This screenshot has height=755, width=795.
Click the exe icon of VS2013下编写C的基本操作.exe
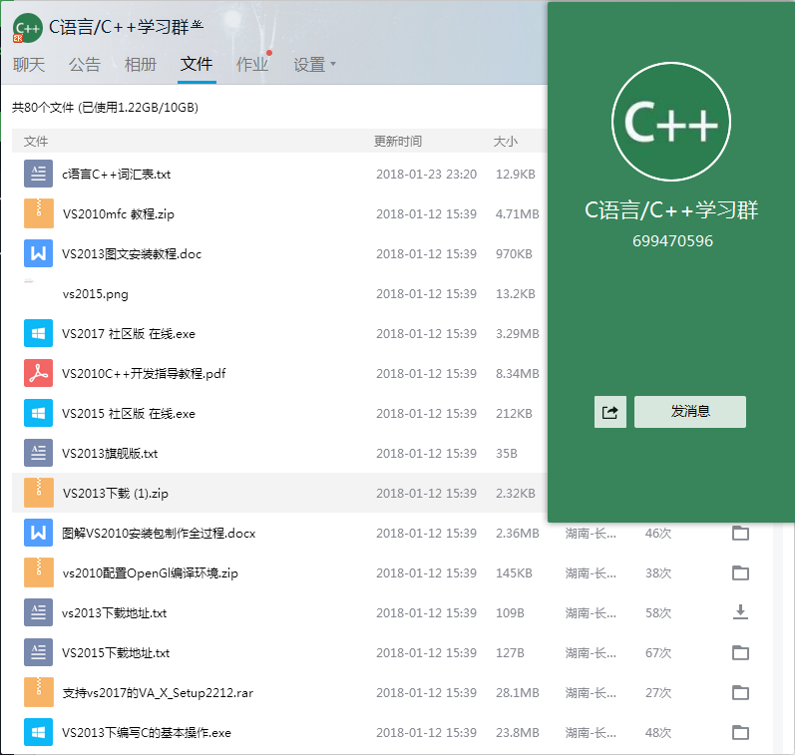click(x=39, y=732)
